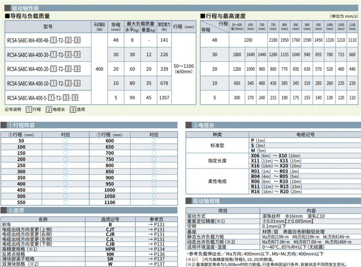Click the 滚珠丝杆 Φ16mm 滚轧C10 value

click(293, 216)
